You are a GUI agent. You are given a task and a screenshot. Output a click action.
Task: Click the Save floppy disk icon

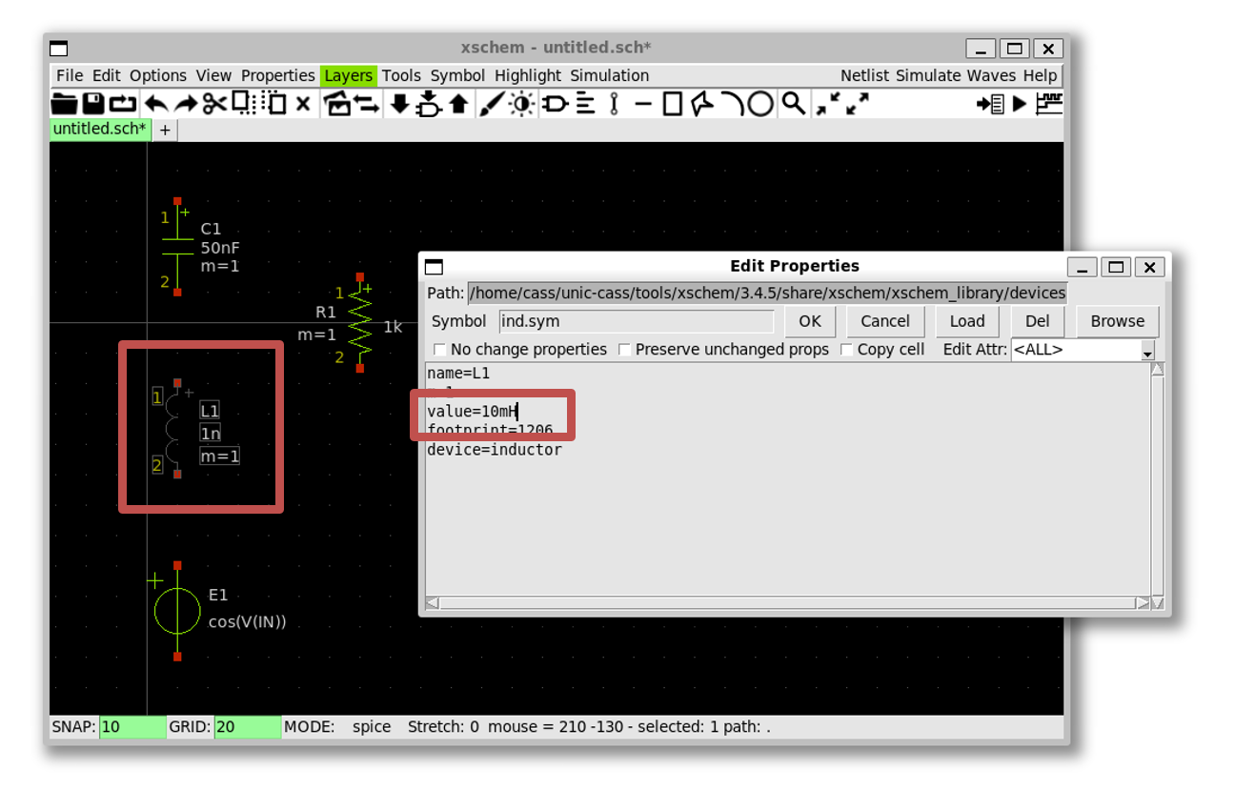point(93,104)
